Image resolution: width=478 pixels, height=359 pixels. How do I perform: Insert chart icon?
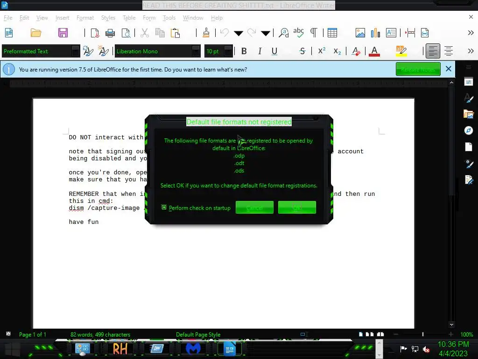375,33
